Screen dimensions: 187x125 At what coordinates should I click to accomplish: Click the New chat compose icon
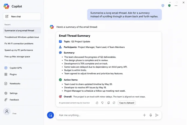pos(7,17)
